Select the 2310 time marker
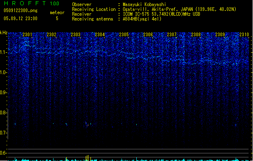The image size is (253, 161). click(244, 35)
